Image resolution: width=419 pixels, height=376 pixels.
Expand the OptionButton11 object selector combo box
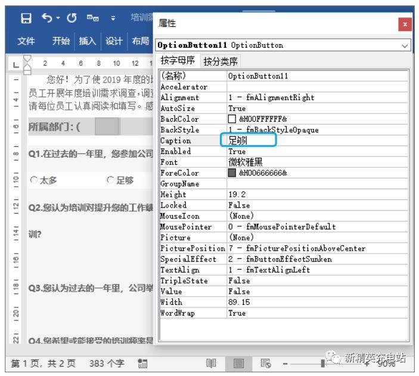click(404, 45)
